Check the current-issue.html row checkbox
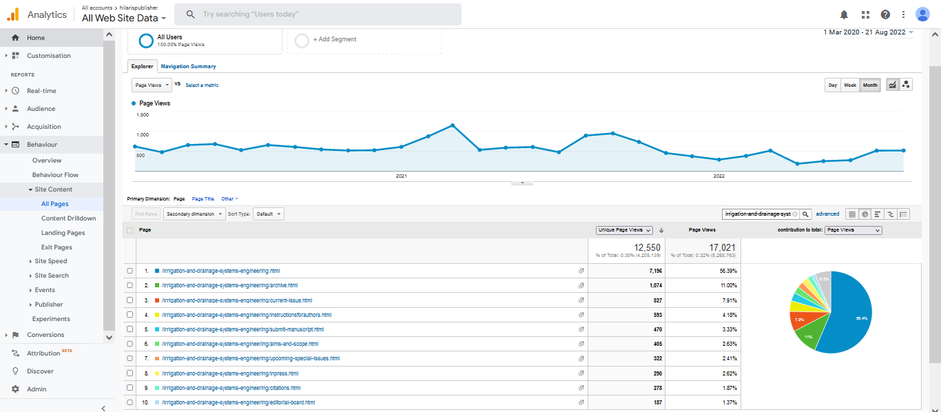 130,300
